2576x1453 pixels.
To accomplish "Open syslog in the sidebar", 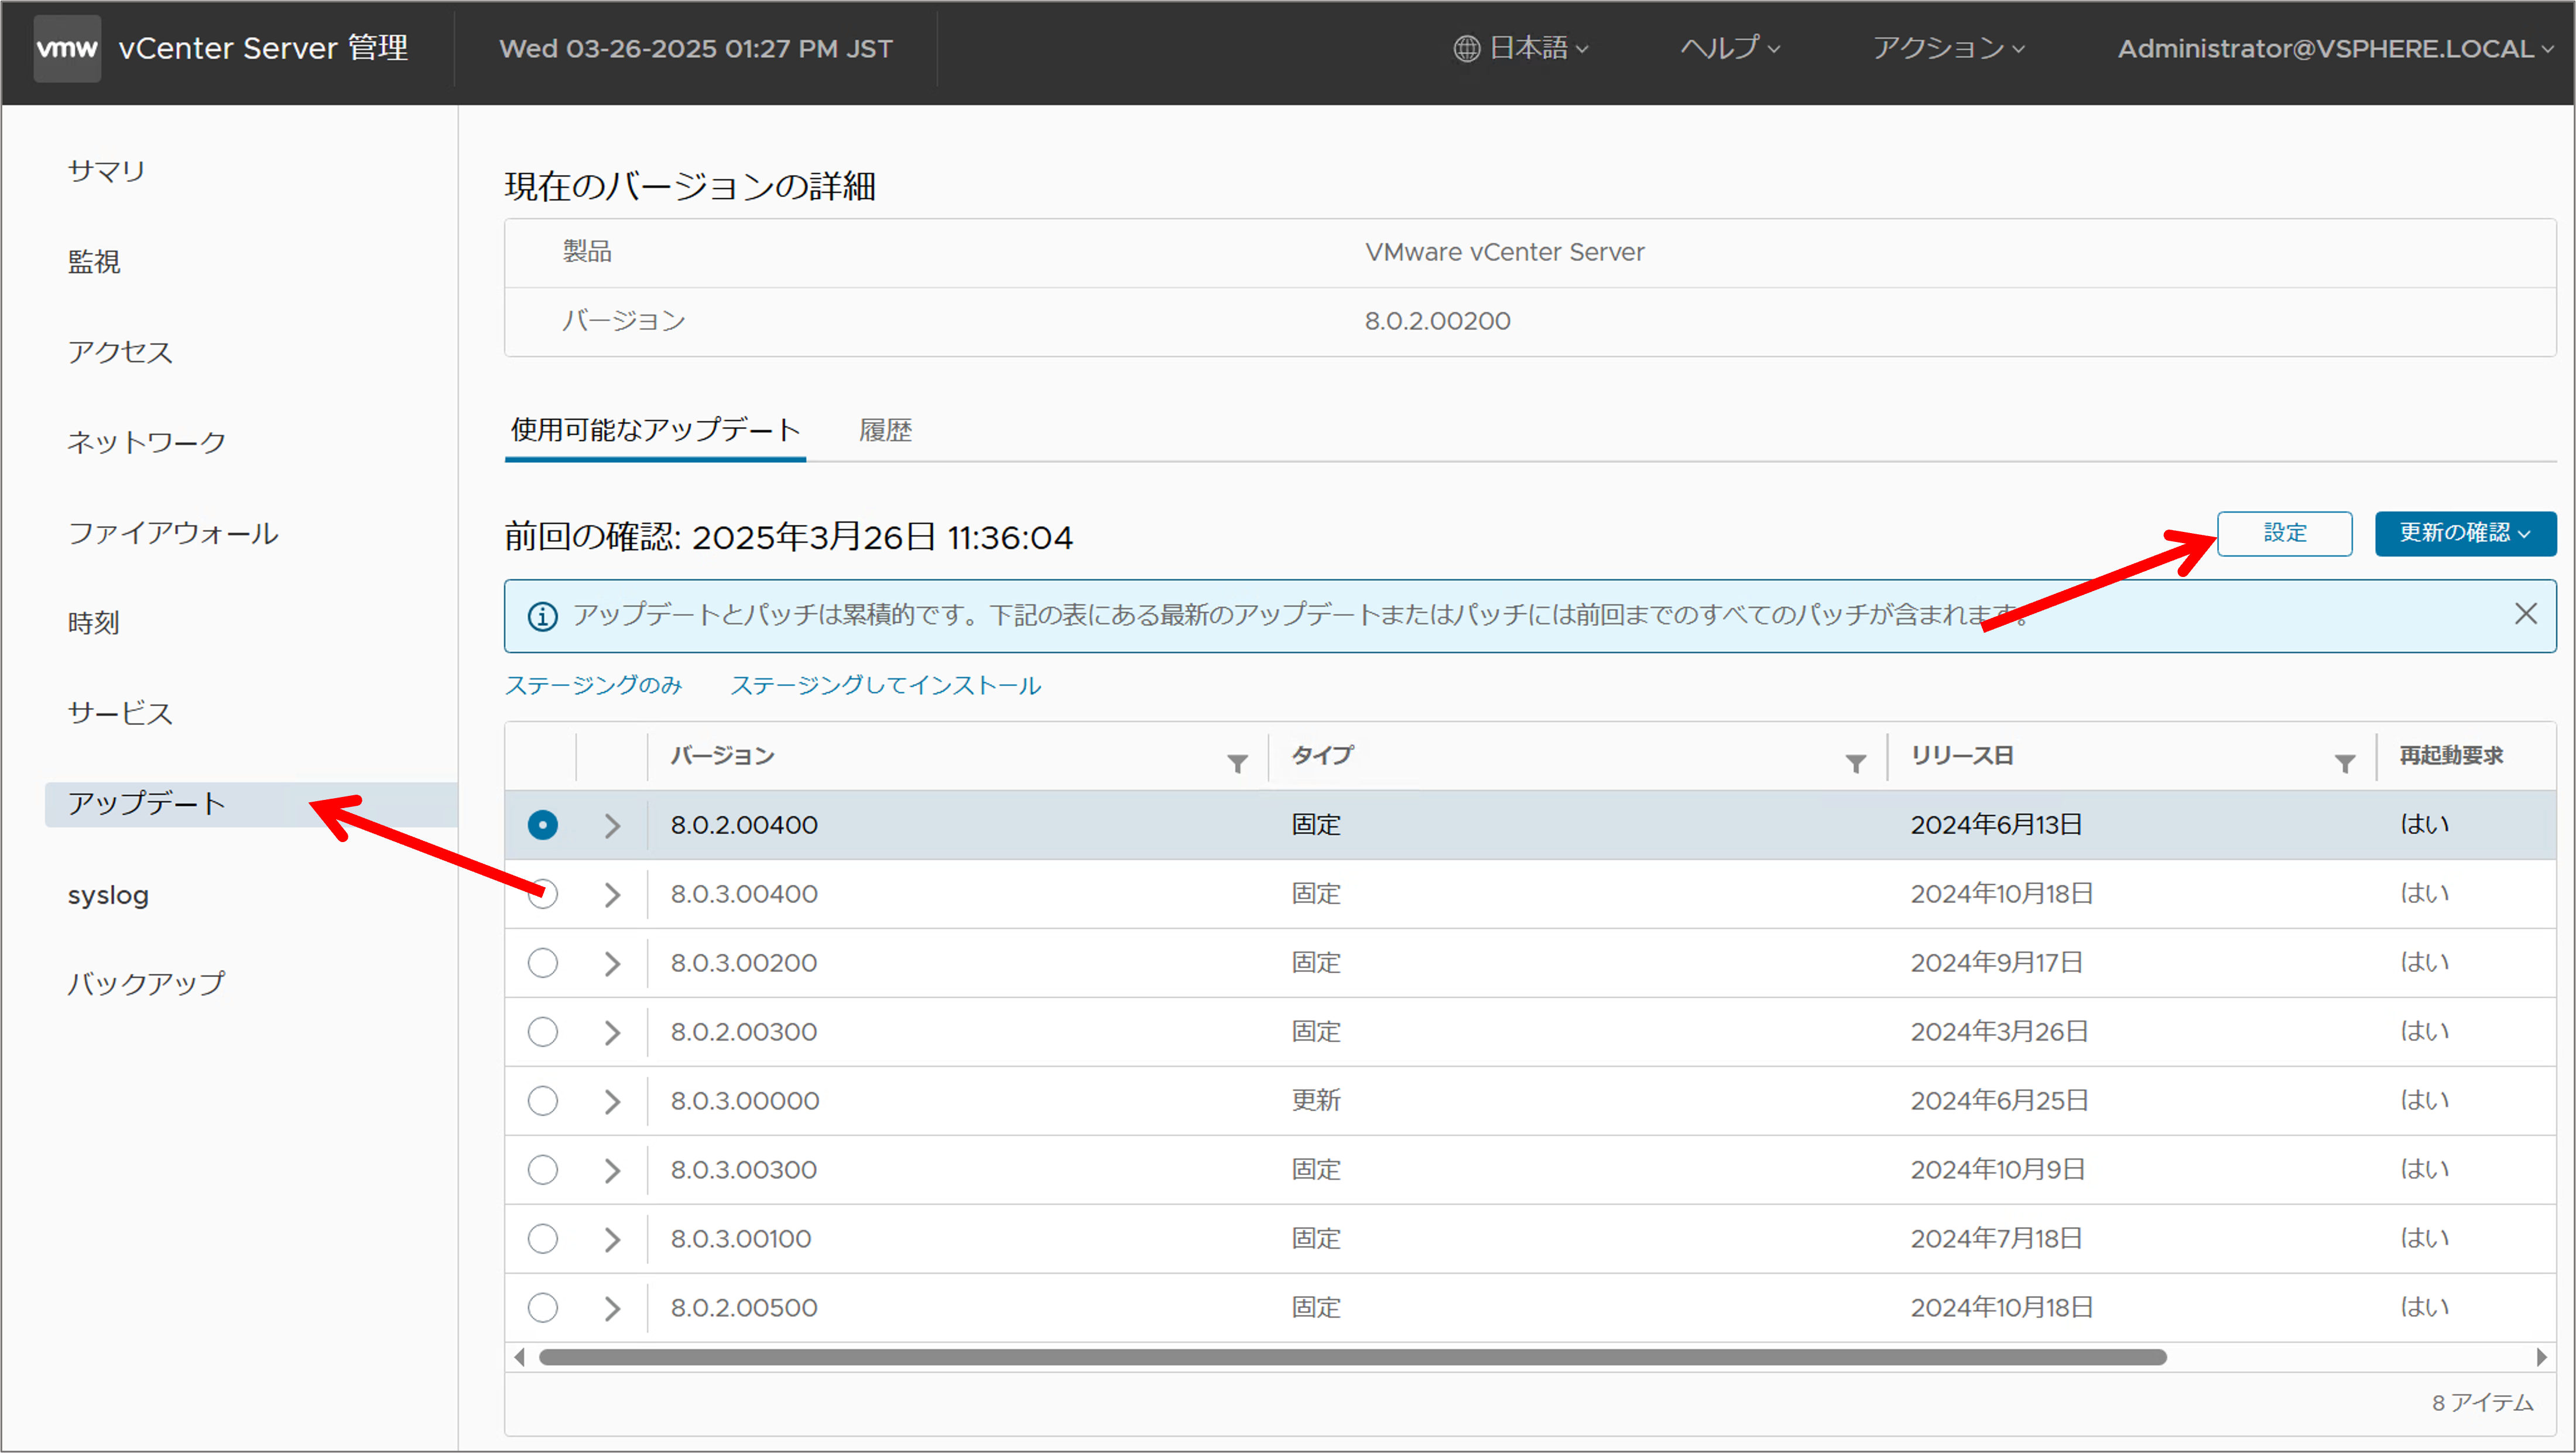I will 108,895.
